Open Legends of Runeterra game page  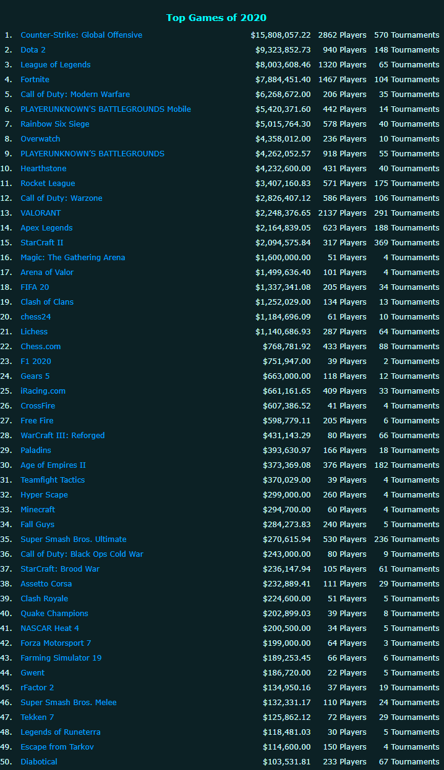point(61,732)
